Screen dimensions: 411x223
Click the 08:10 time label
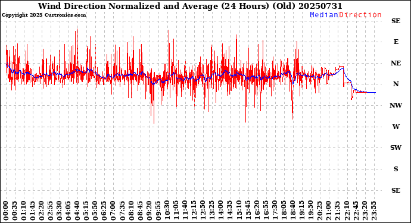tap(131, 211)
